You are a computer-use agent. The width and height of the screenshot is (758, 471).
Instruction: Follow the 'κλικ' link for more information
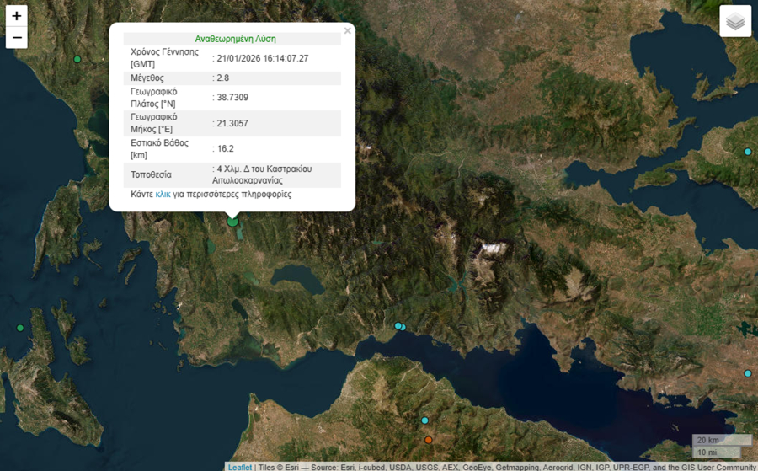[163, 194]
